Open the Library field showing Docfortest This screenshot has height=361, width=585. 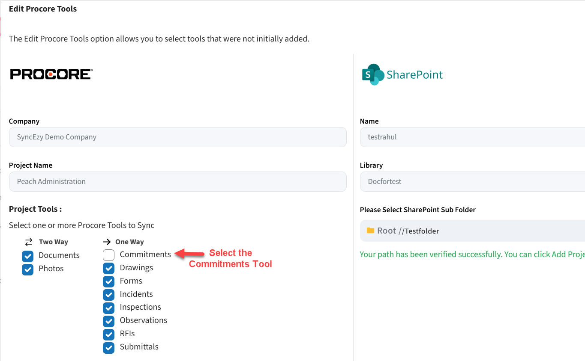(x=471, y=181)
